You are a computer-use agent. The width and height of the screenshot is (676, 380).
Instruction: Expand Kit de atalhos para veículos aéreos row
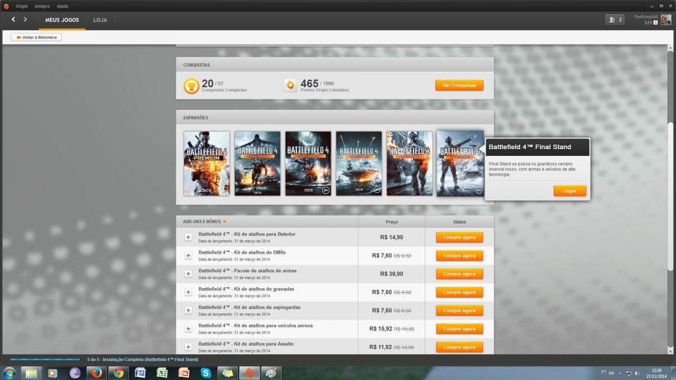pyautogui.click(x=188, y=329)
